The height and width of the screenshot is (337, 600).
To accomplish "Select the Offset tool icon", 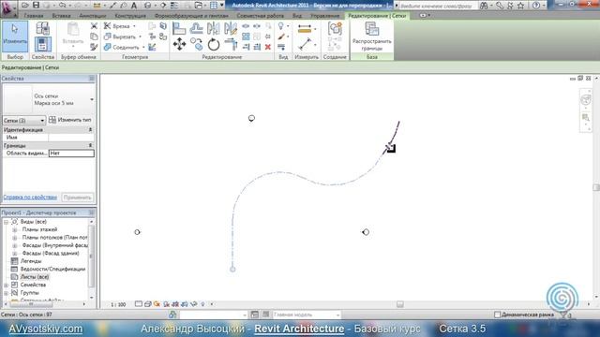I will pyautogui.click(x=196, y=29).
